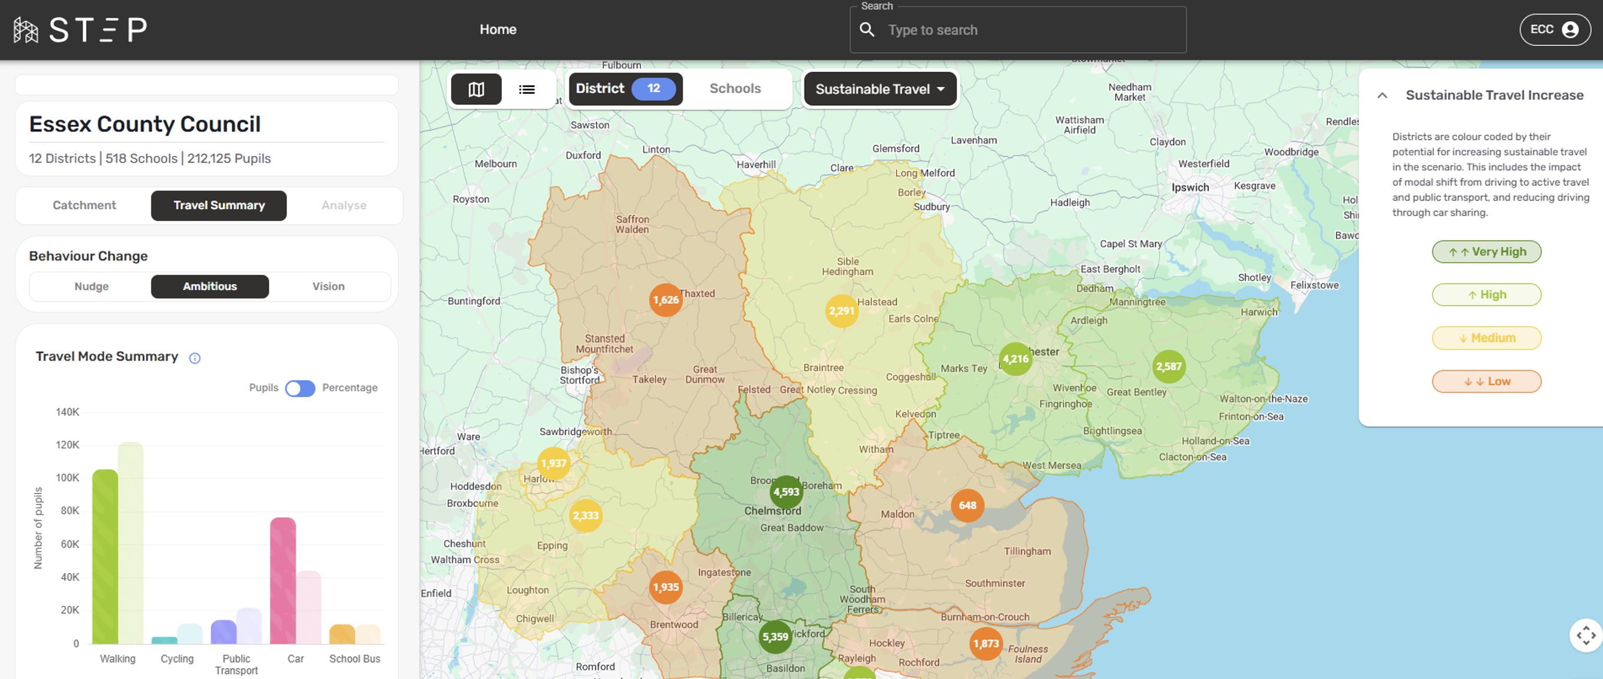
Task: Click the Low legend colour chip
Action: 1486,382
